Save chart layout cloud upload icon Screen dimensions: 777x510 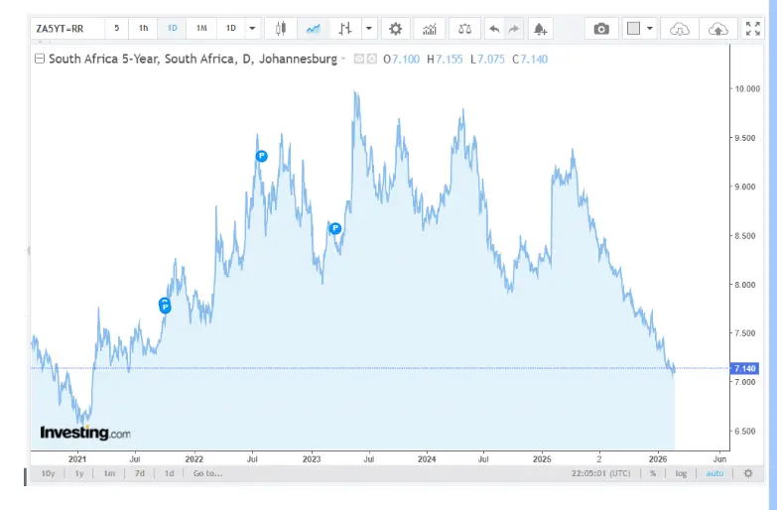[x=717, y=29]
